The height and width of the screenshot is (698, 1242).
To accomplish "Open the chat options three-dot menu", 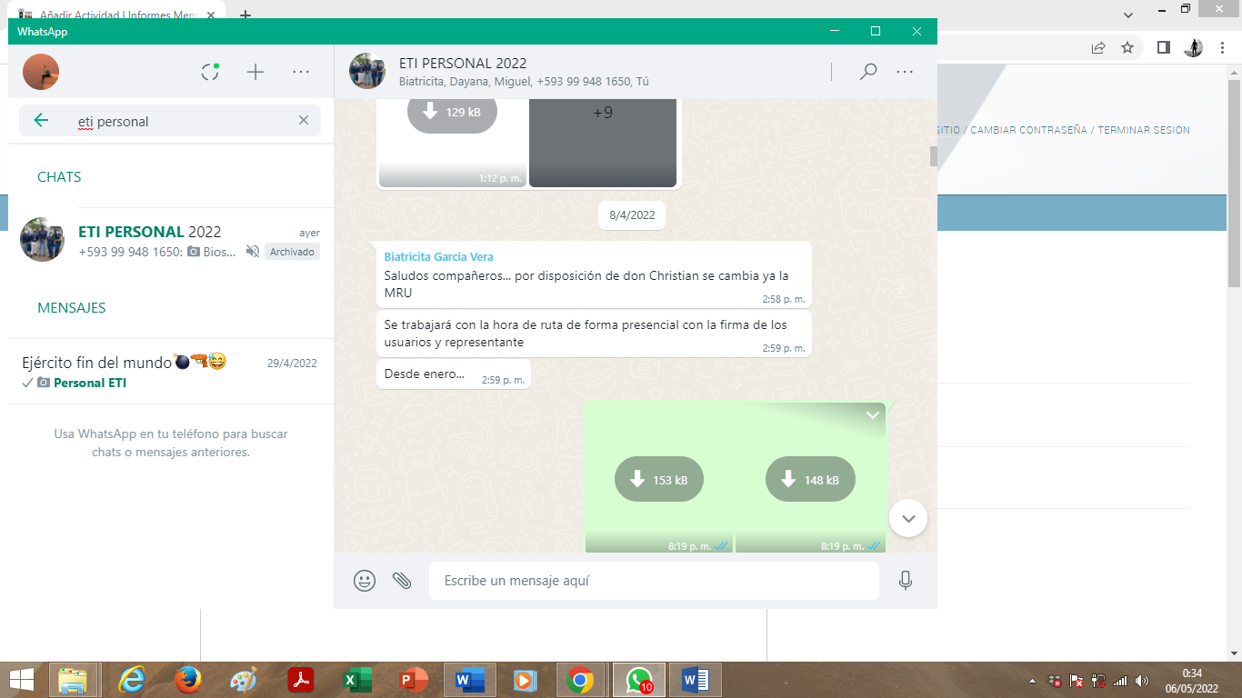I will (905, 72).
